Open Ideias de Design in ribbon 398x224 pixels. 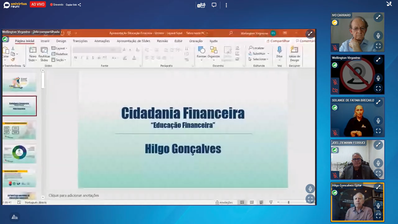coord(294,50)
